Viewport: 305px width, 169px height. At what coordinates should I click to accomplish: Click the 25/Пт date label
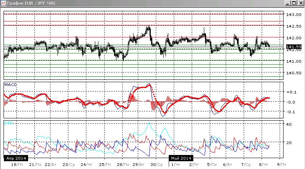pos(105,165)
